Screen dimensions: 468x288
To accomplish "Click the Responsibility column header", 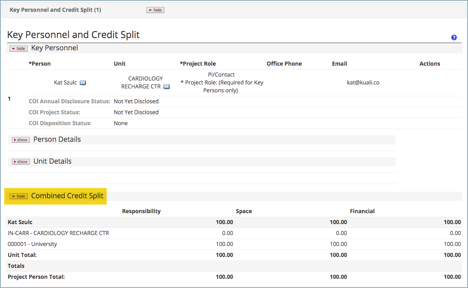I will tap(141, 211).
